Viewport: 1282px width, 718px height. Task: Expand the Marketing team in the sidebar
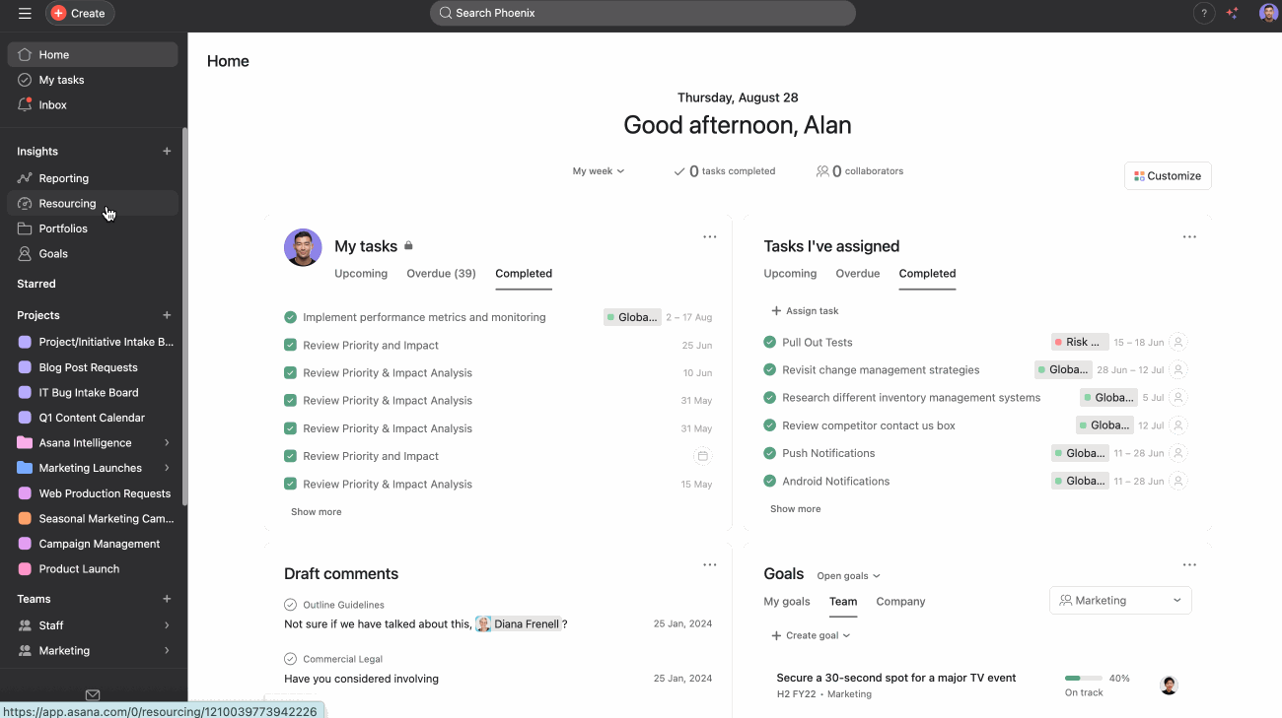[x=169, y=650]
